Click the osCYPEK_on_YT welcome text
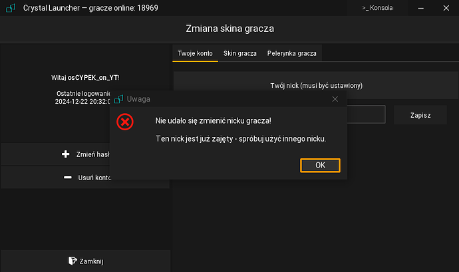Viewport: 459px width, 272px height. coord(85,78)
